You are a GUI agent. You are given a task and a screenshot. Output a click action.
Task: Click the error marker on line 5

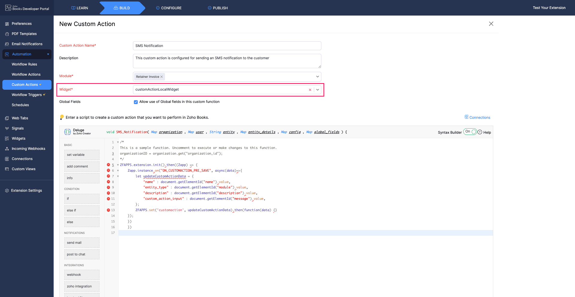[x=108, y=165]
